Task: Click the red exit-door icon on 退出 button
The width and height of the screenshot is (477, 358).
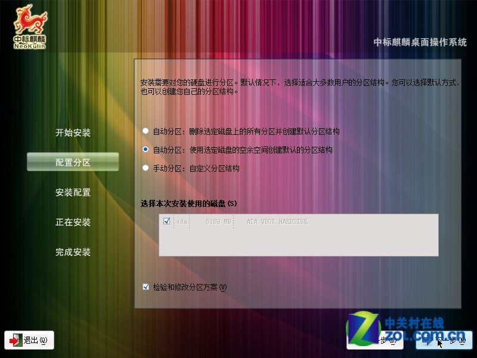Action: click(16, 339)
